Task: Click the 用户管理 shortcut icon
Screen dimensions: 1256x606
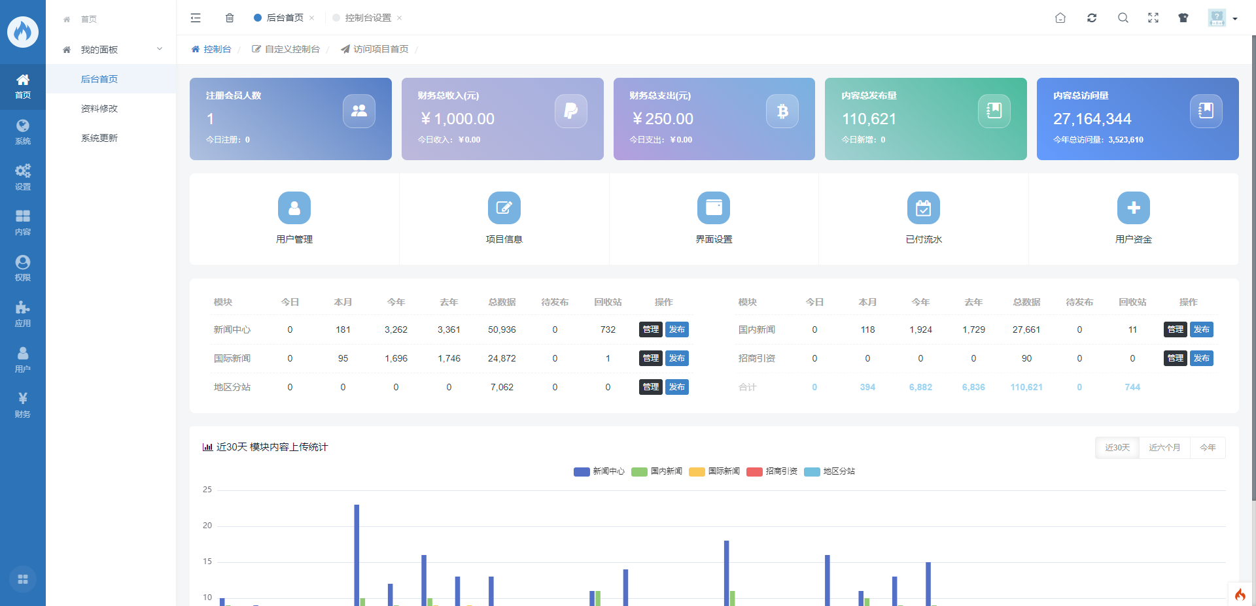Action: [294, 208]
